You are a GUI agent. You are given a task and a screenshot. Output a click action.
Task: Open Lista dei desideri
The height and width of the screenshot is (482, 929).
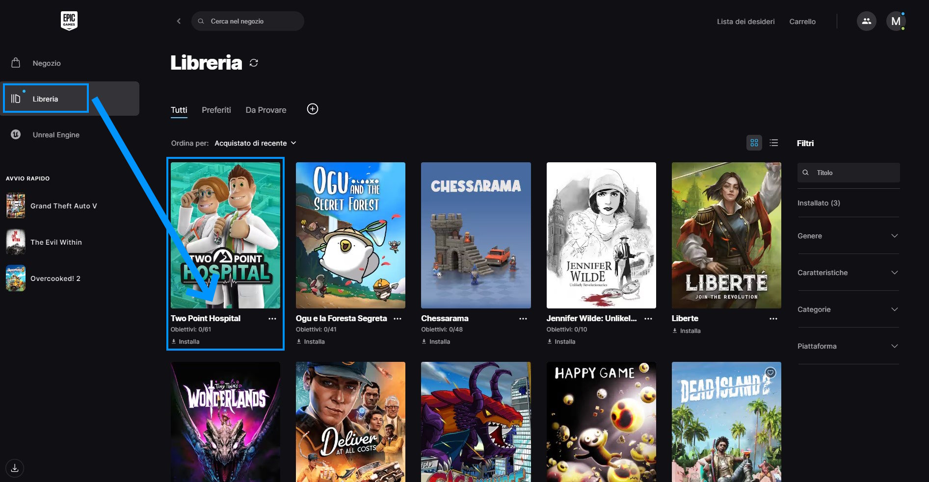point(746,22)
